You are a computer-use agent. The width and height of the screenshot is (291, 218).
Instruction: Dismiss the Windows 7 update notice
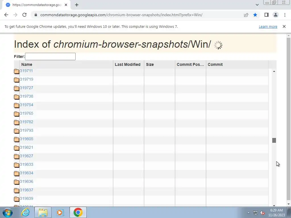click(284, 26)
